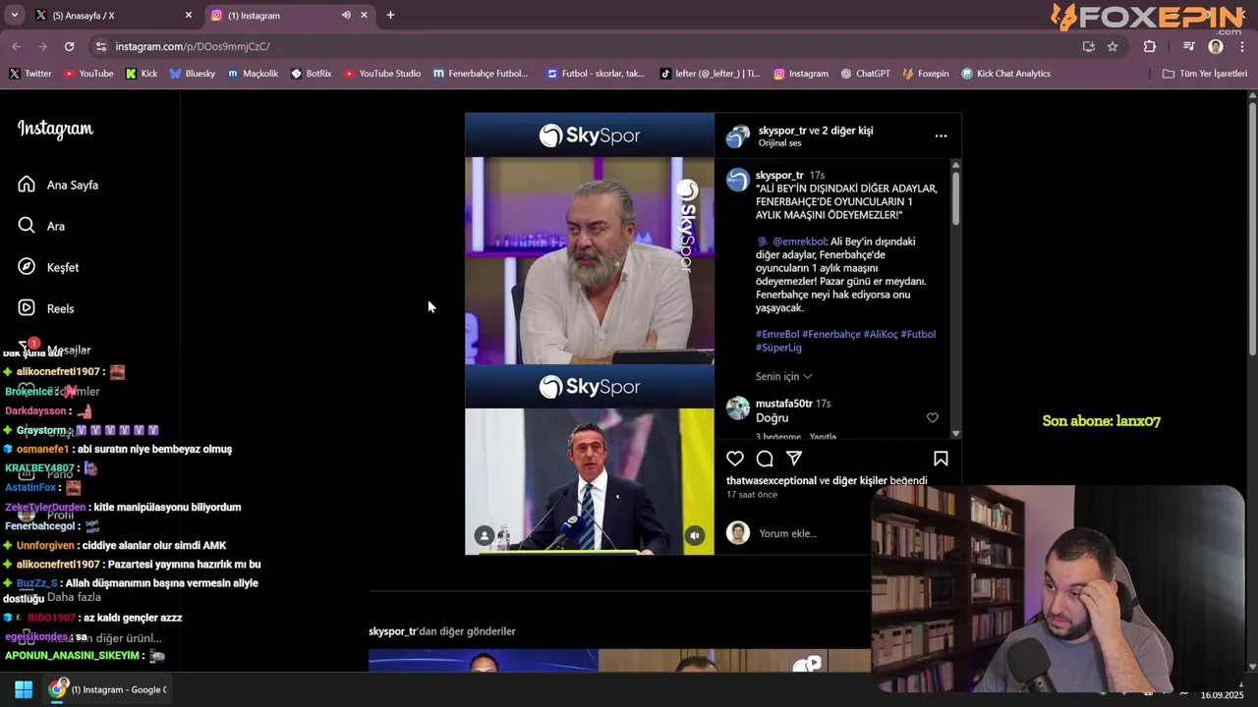Expand the tab search dropdown arrow

(x=14, y=15)
